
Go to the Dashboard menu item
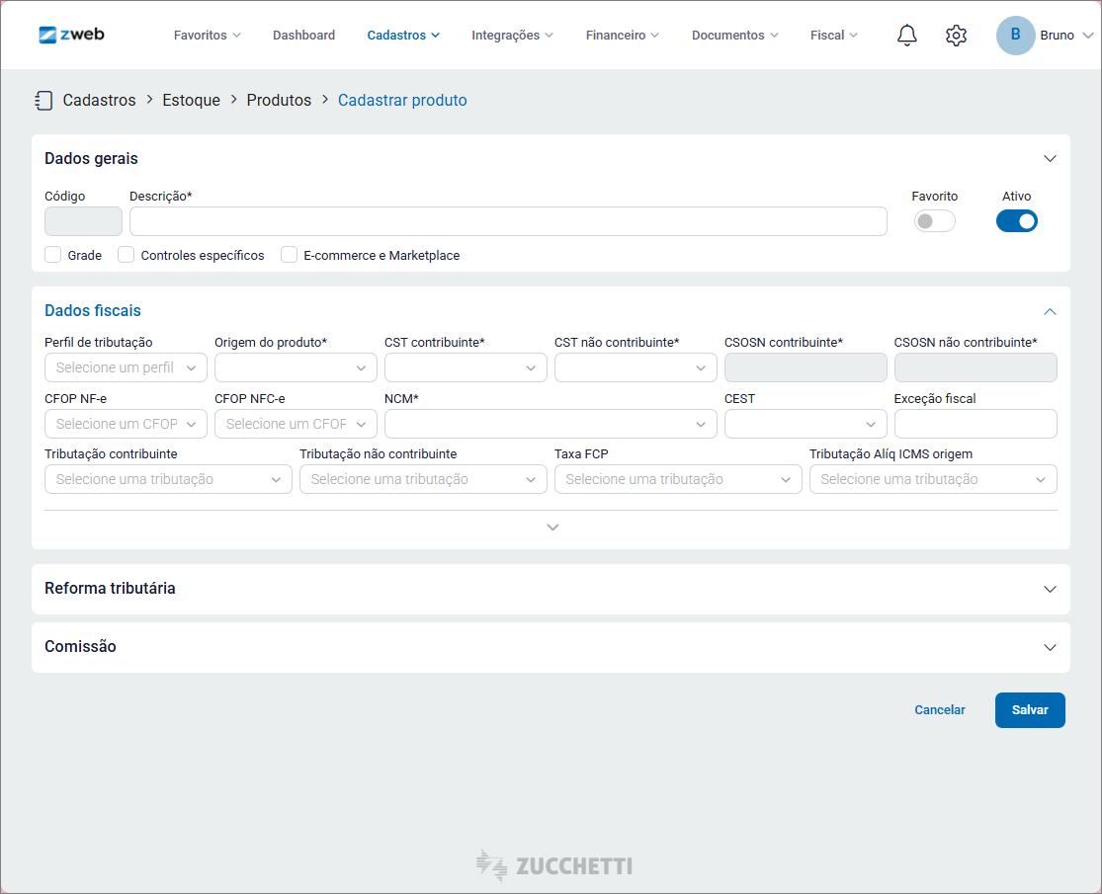[x=303, y=36]
